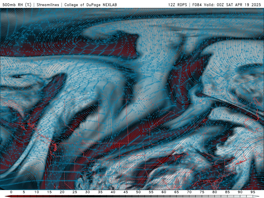The width and height of the screenshot is (264, 198).
Task: Click the 50 label on RH scale
Action: coord(138,192)
